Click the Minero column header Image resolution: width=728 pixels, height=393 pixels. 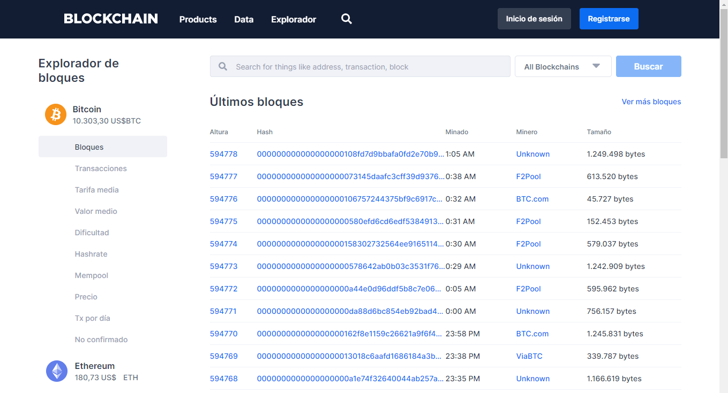pyautogui.click(x=527, y=132)
